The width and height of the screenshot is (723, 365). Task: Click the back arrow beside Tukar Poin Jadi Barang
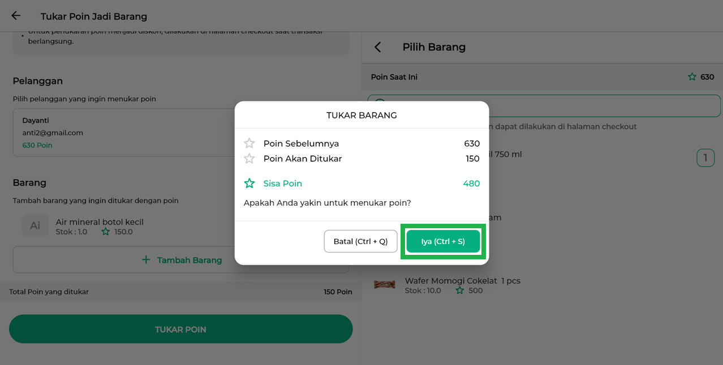(x=16, y=16)
